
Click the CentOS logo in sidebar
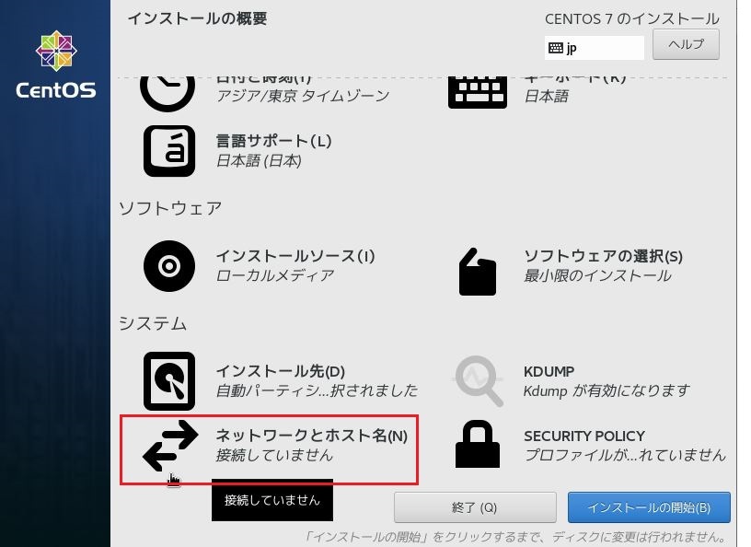tap(56, 64)
